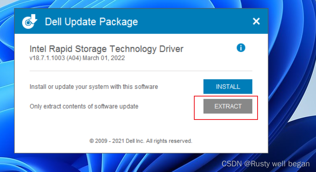Click the Dell Inc. copyright notice

(x=141, y=141)
